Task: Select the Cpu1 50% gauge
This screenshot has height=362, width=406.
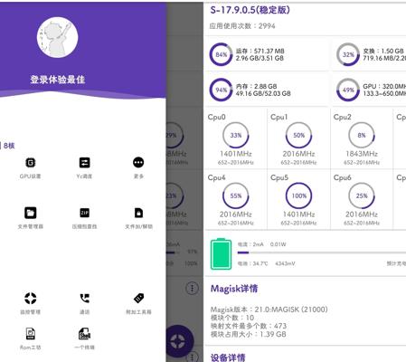Action: [298, 135]
